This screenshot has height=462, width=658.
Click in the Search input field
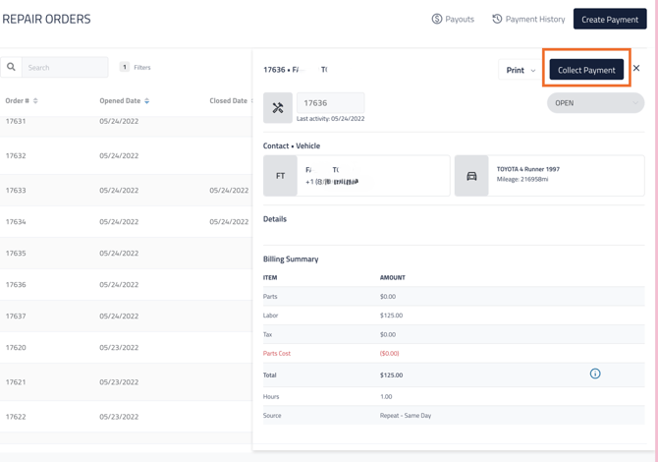[65, 67]
